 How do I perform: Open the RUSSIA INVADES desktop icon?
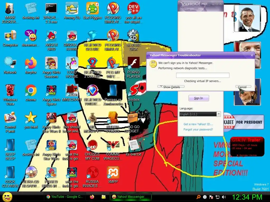coord(93,177)
